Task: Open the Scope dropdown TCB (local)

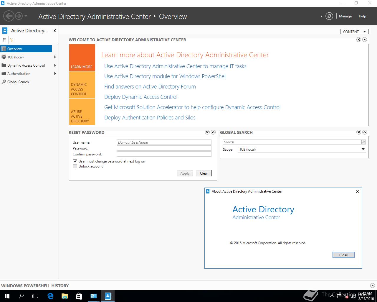Action: point(302,150)
